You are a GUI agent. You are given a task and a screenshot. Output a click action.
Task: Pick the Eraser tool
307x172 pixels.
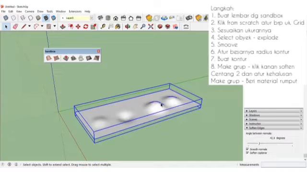click(15, 27)
